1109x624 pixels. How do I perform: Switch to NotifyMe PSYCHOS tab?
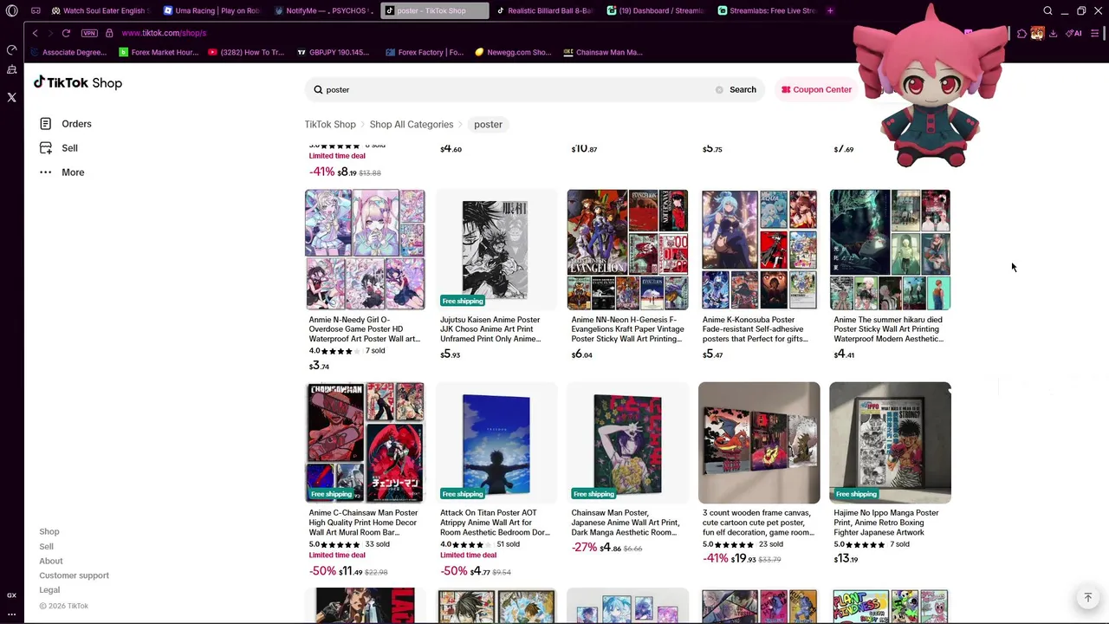[323, 10]
